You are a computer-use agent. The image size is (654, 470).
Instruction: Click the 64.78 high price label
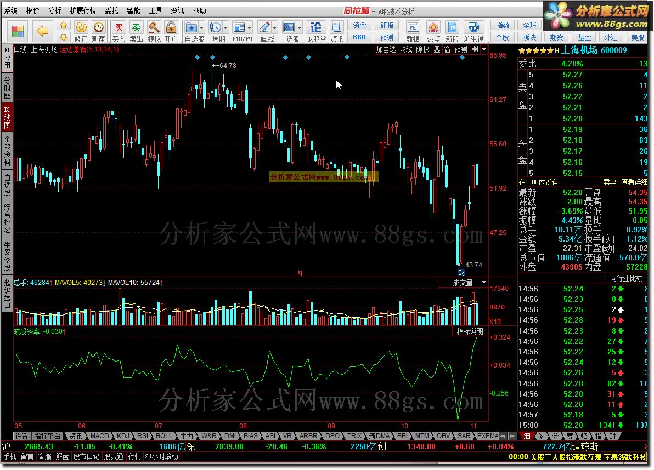[x=228, y=65]
